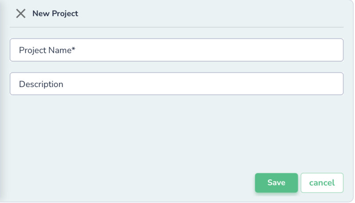
Task: Click the New Project header title
Action: (55, 13)
